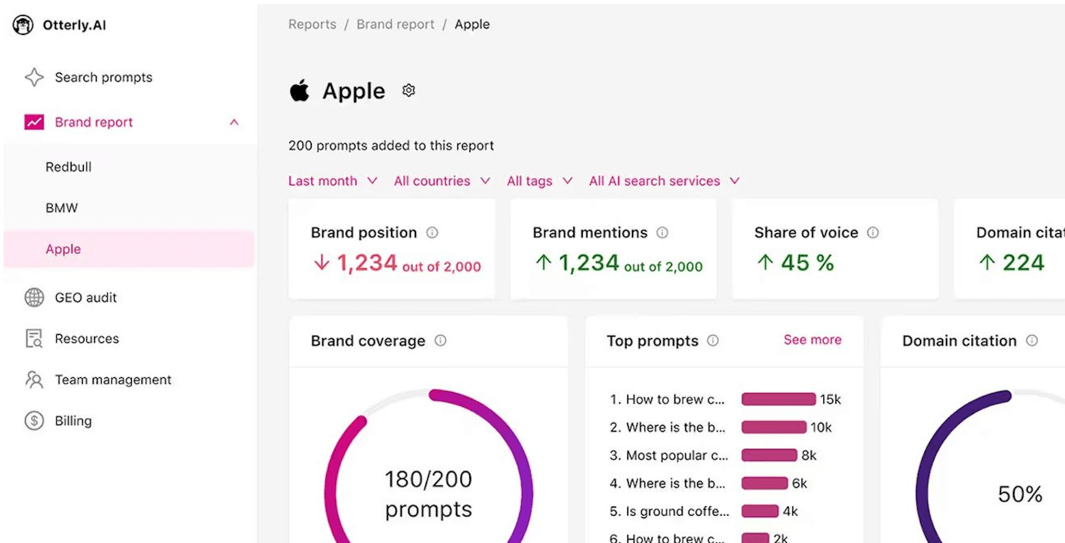Click the Billing dollar icon
Viewport: 1065px width, 543px height.
coord(34,421)
